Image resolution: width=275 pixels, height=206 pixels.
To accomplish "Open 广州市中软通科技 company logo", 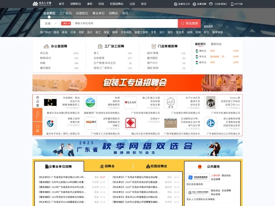I will tap(210, 103).
